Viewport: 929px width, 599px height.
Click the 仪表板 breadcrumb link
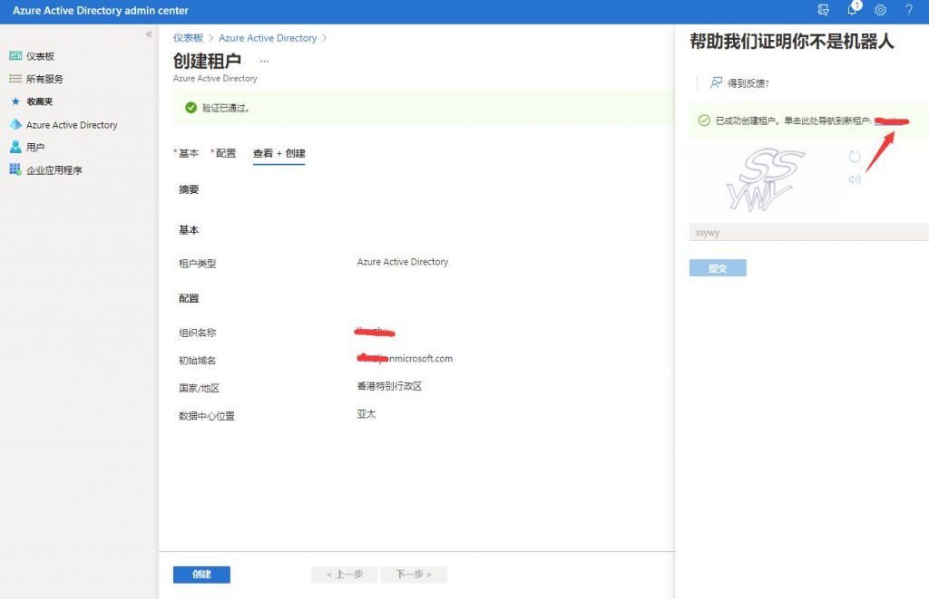pyautogui.click(x=188, y=38)
